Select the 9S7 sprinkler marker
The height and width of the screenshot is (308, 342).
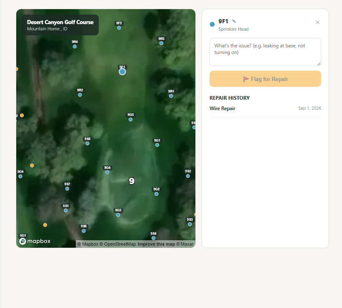coord(67,189)
